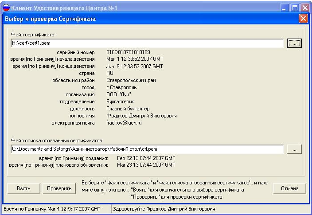This screenshot has width=312, height=215.
Task: Select start time "Mar 1 12:33:52 2007 GMT"
Action: pos(135,59)
